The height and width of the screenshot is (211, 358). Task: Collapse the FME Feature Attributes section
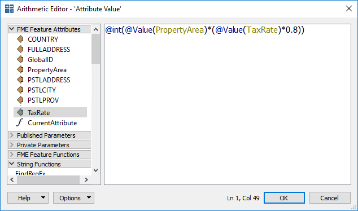click(12, 29)
